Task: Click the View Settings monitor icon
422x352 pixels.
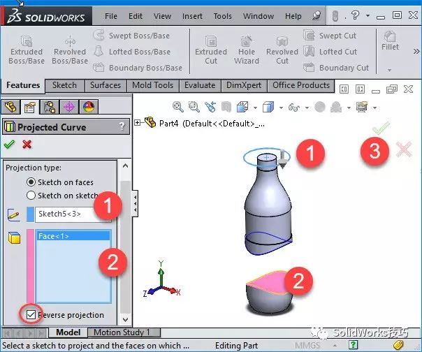Action: pos(362,107)
